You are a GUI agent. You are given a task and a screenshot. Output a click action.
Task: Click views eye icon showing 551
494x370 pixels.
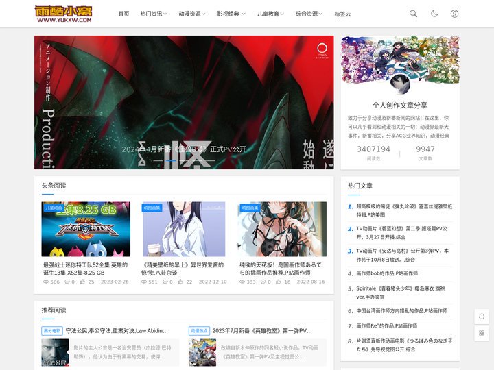pyautogui.click(x=144, y=282)
